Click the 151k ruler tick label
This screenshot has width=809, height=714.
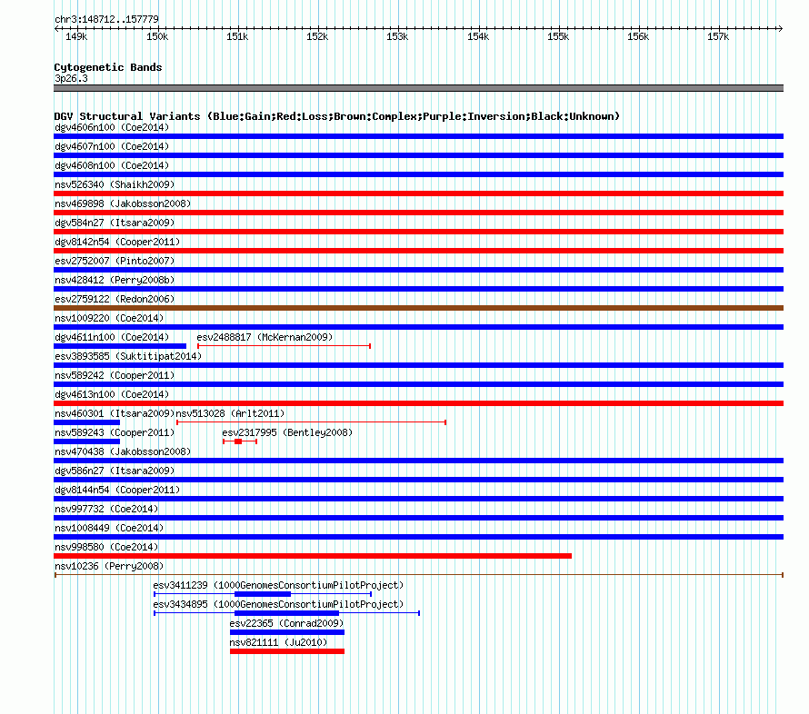[x=237, y=36]
